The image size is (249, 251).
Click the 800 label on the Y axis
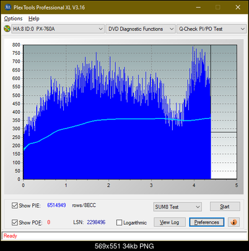pyautogui.click(x=16, y=45)
